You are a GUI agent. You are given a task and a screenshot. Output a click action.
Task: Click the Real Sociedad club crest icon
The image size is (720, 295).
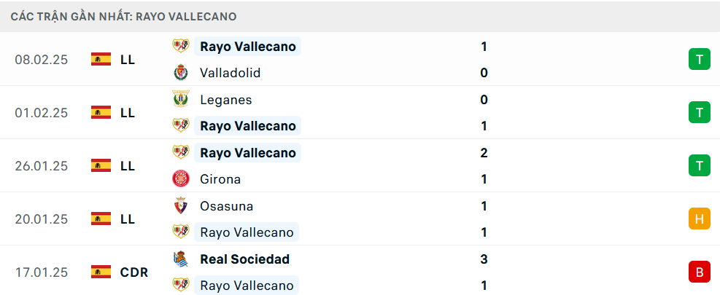click(180, 259)
